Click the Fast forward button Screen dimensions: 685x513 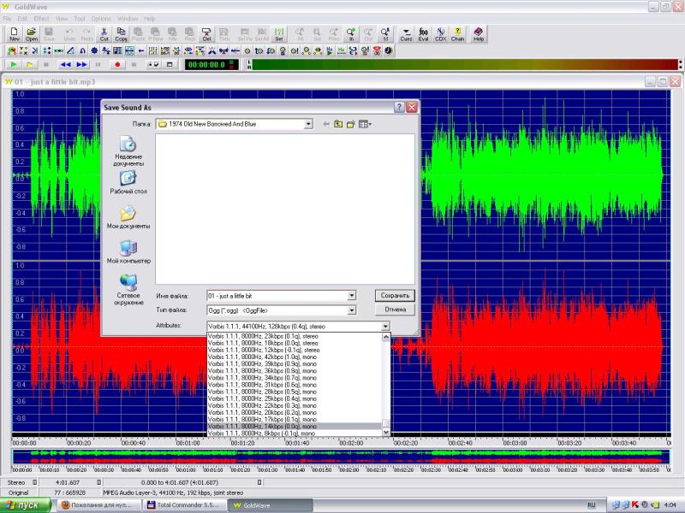pos(81,65)
